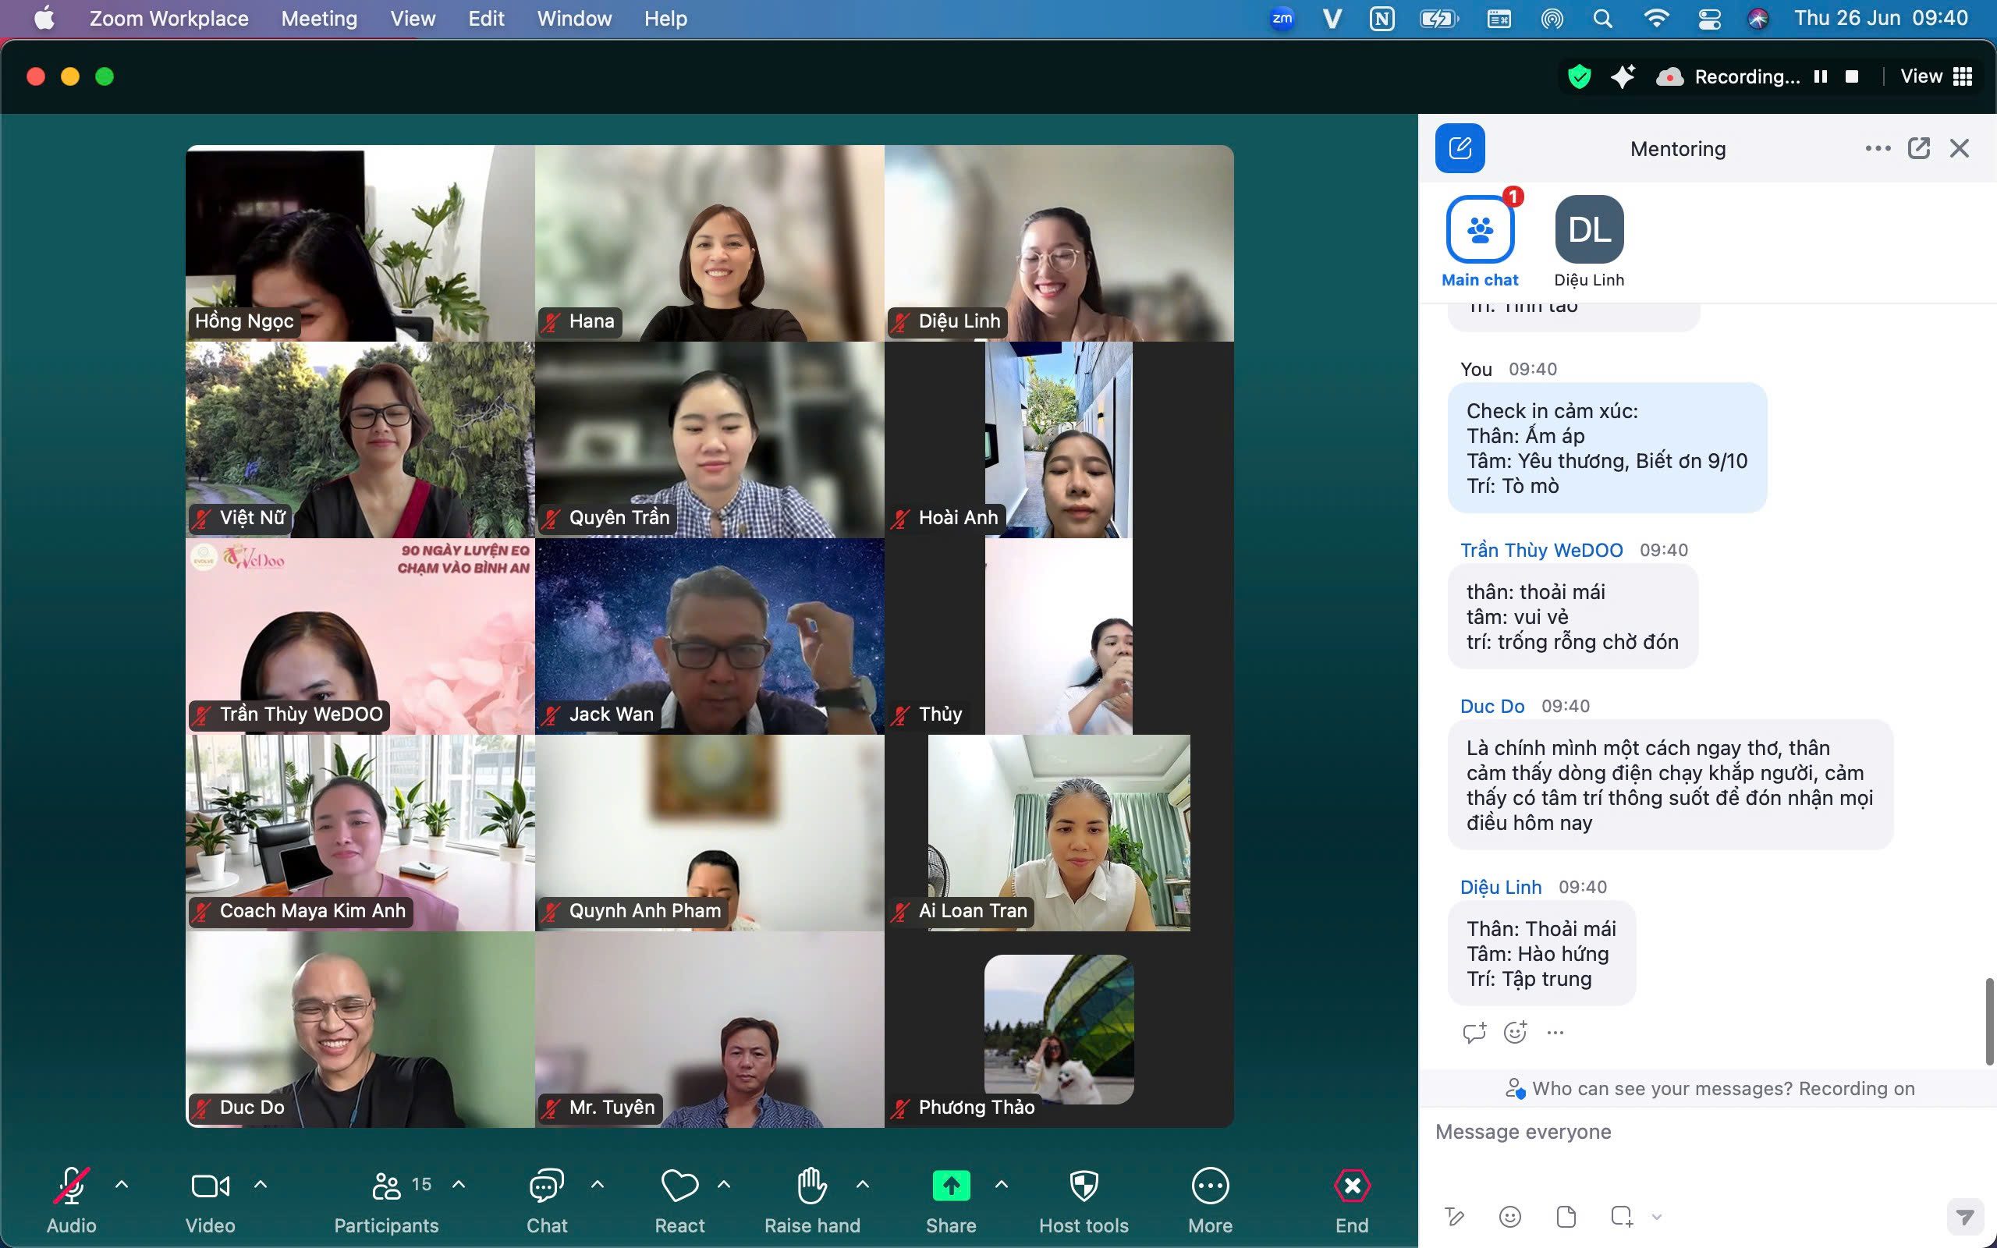Select Jack Wan's video tile

710,636
